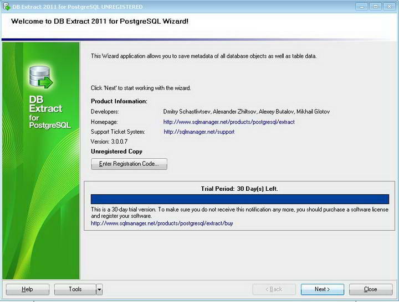
Task: Click the Next button to start wizard
Action: click(322, 289)
